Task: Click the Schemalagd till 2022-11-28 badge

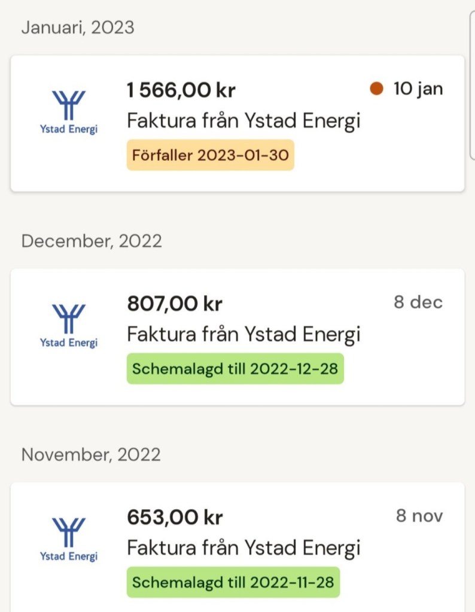Action: [x=233, y=582]
